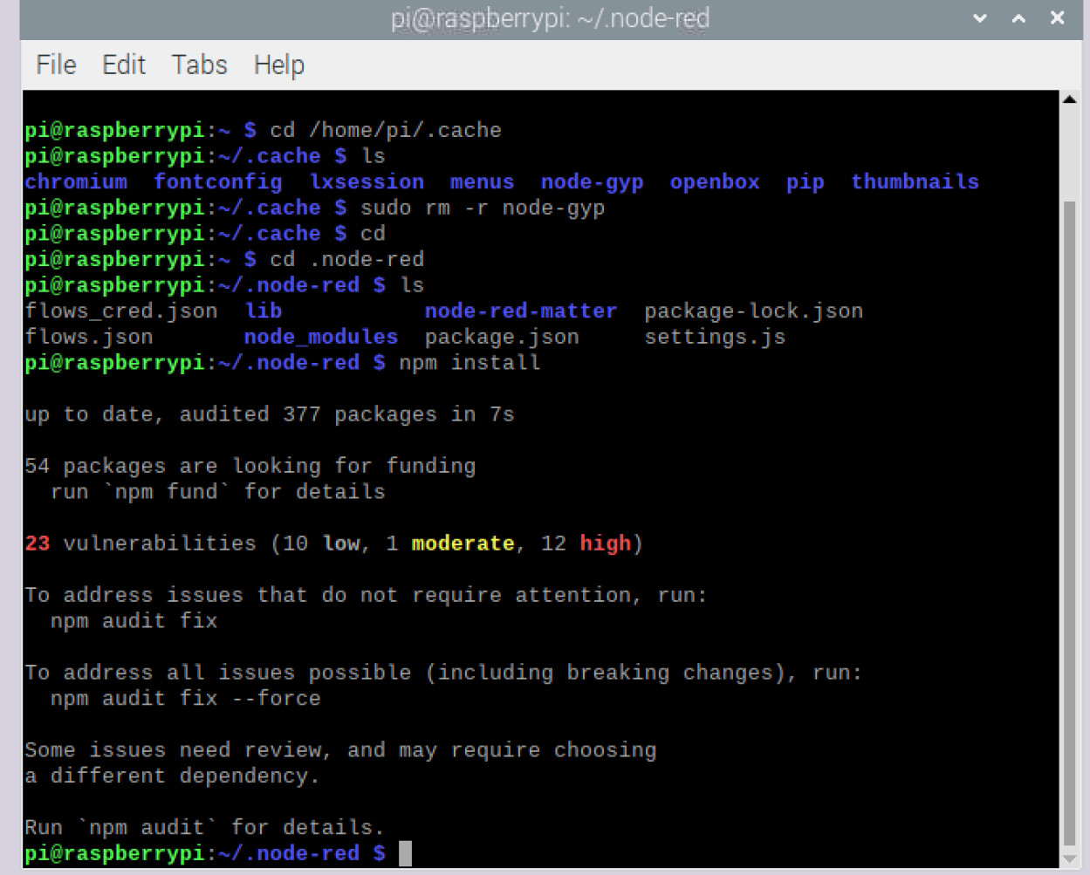Open the Edit menu
The image size is (1090, 875).
pos(123,65)
